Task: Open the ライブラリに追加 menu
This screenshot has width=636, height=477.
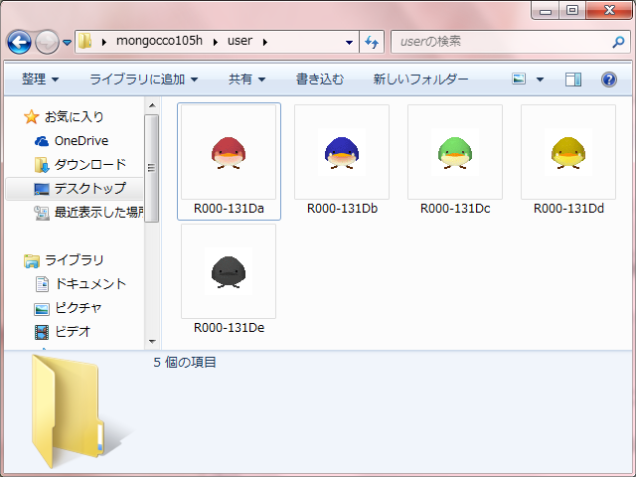Action: pyautogui.click(x=143, y=79)
